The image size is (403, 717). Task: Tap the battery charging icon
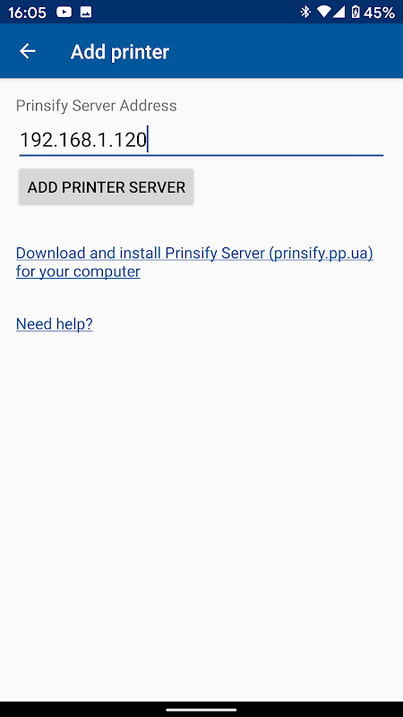click(x=356, y=12)
